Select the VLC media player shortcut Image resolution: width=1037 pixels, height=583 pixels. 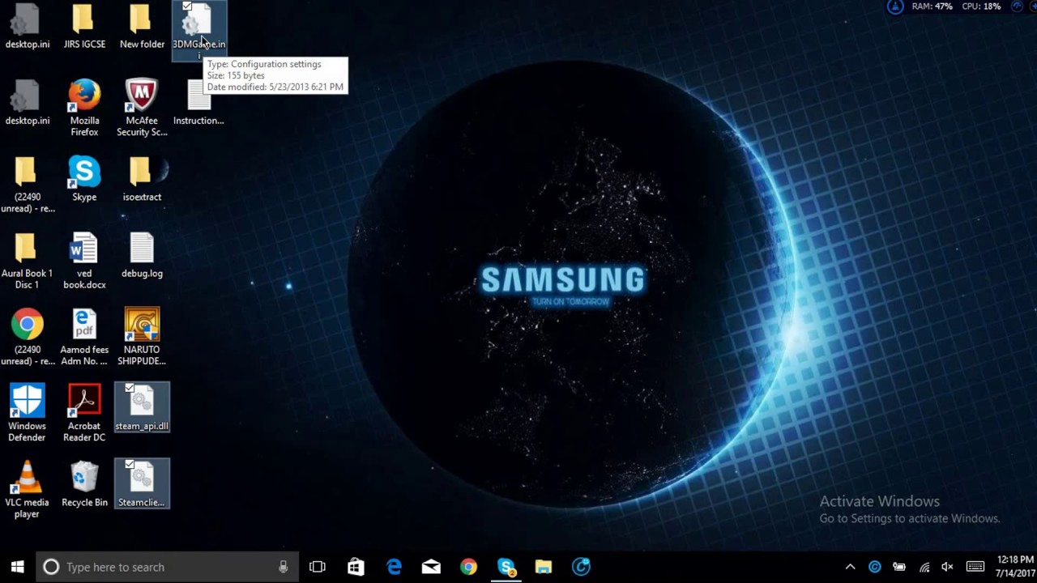tap(27, 489)
